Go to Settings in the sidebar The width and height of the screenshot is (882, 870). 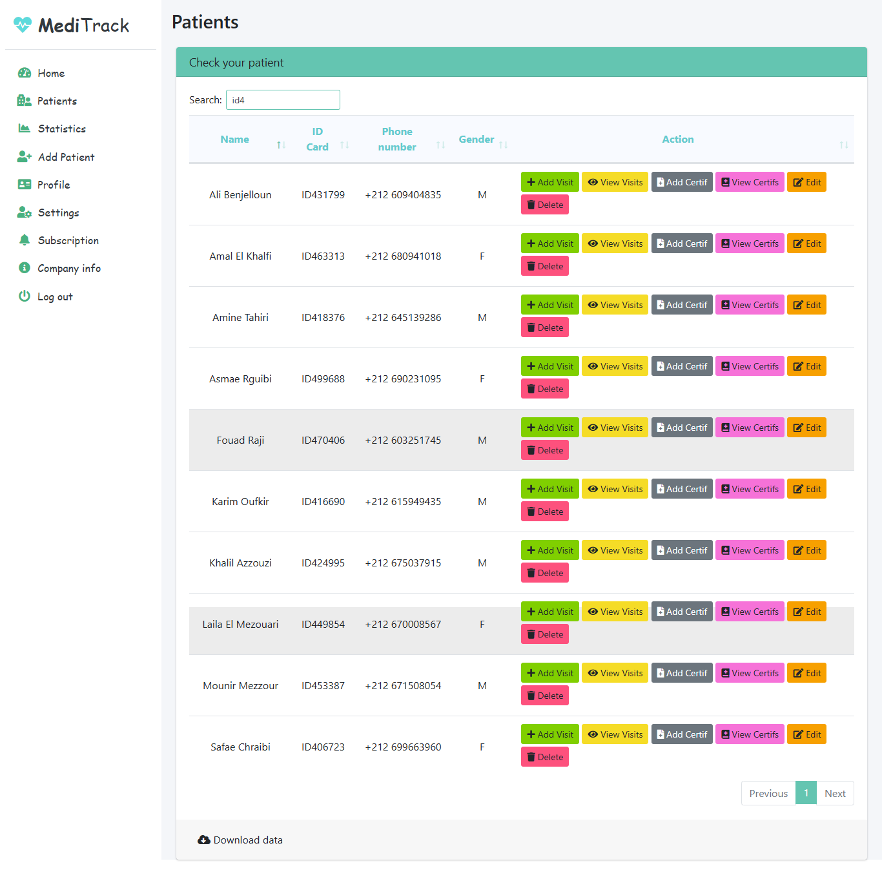(58, 212)
